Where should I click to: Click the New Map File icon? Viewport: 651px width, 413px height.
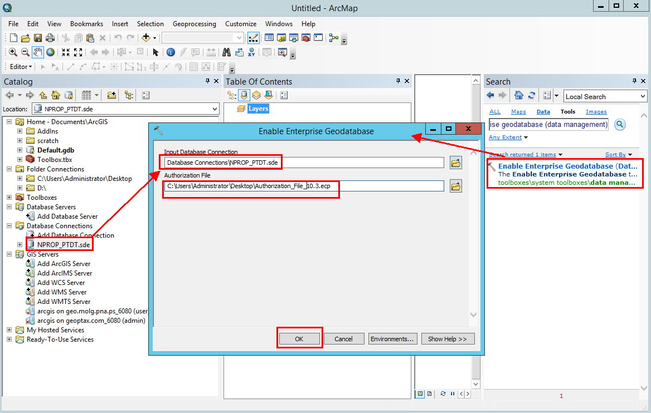pyautogui.click(x=13, y=38)
